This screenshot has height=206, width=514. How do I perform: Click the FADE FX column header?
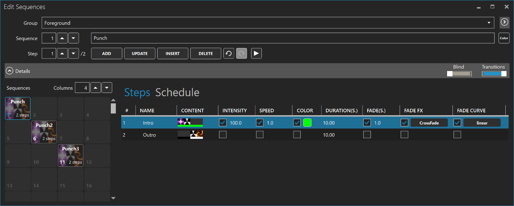413,111
